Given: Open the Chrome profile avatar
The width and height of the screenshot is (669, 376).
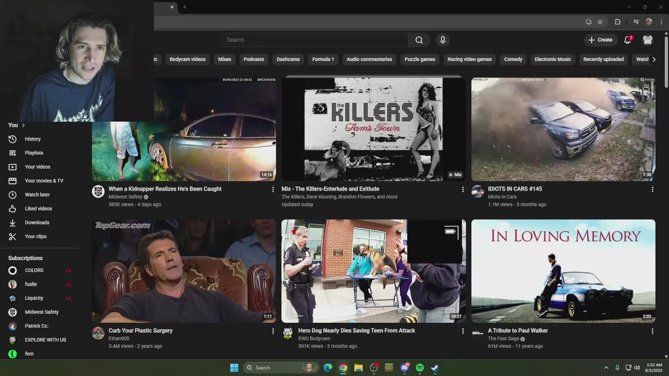Looking at the screenshot, I should pos(649,22).
